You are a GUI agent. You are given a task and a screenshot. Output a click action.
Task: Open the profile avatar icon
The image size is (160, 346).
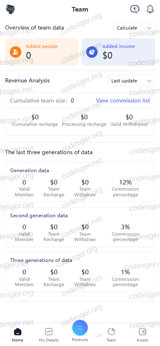10,9
